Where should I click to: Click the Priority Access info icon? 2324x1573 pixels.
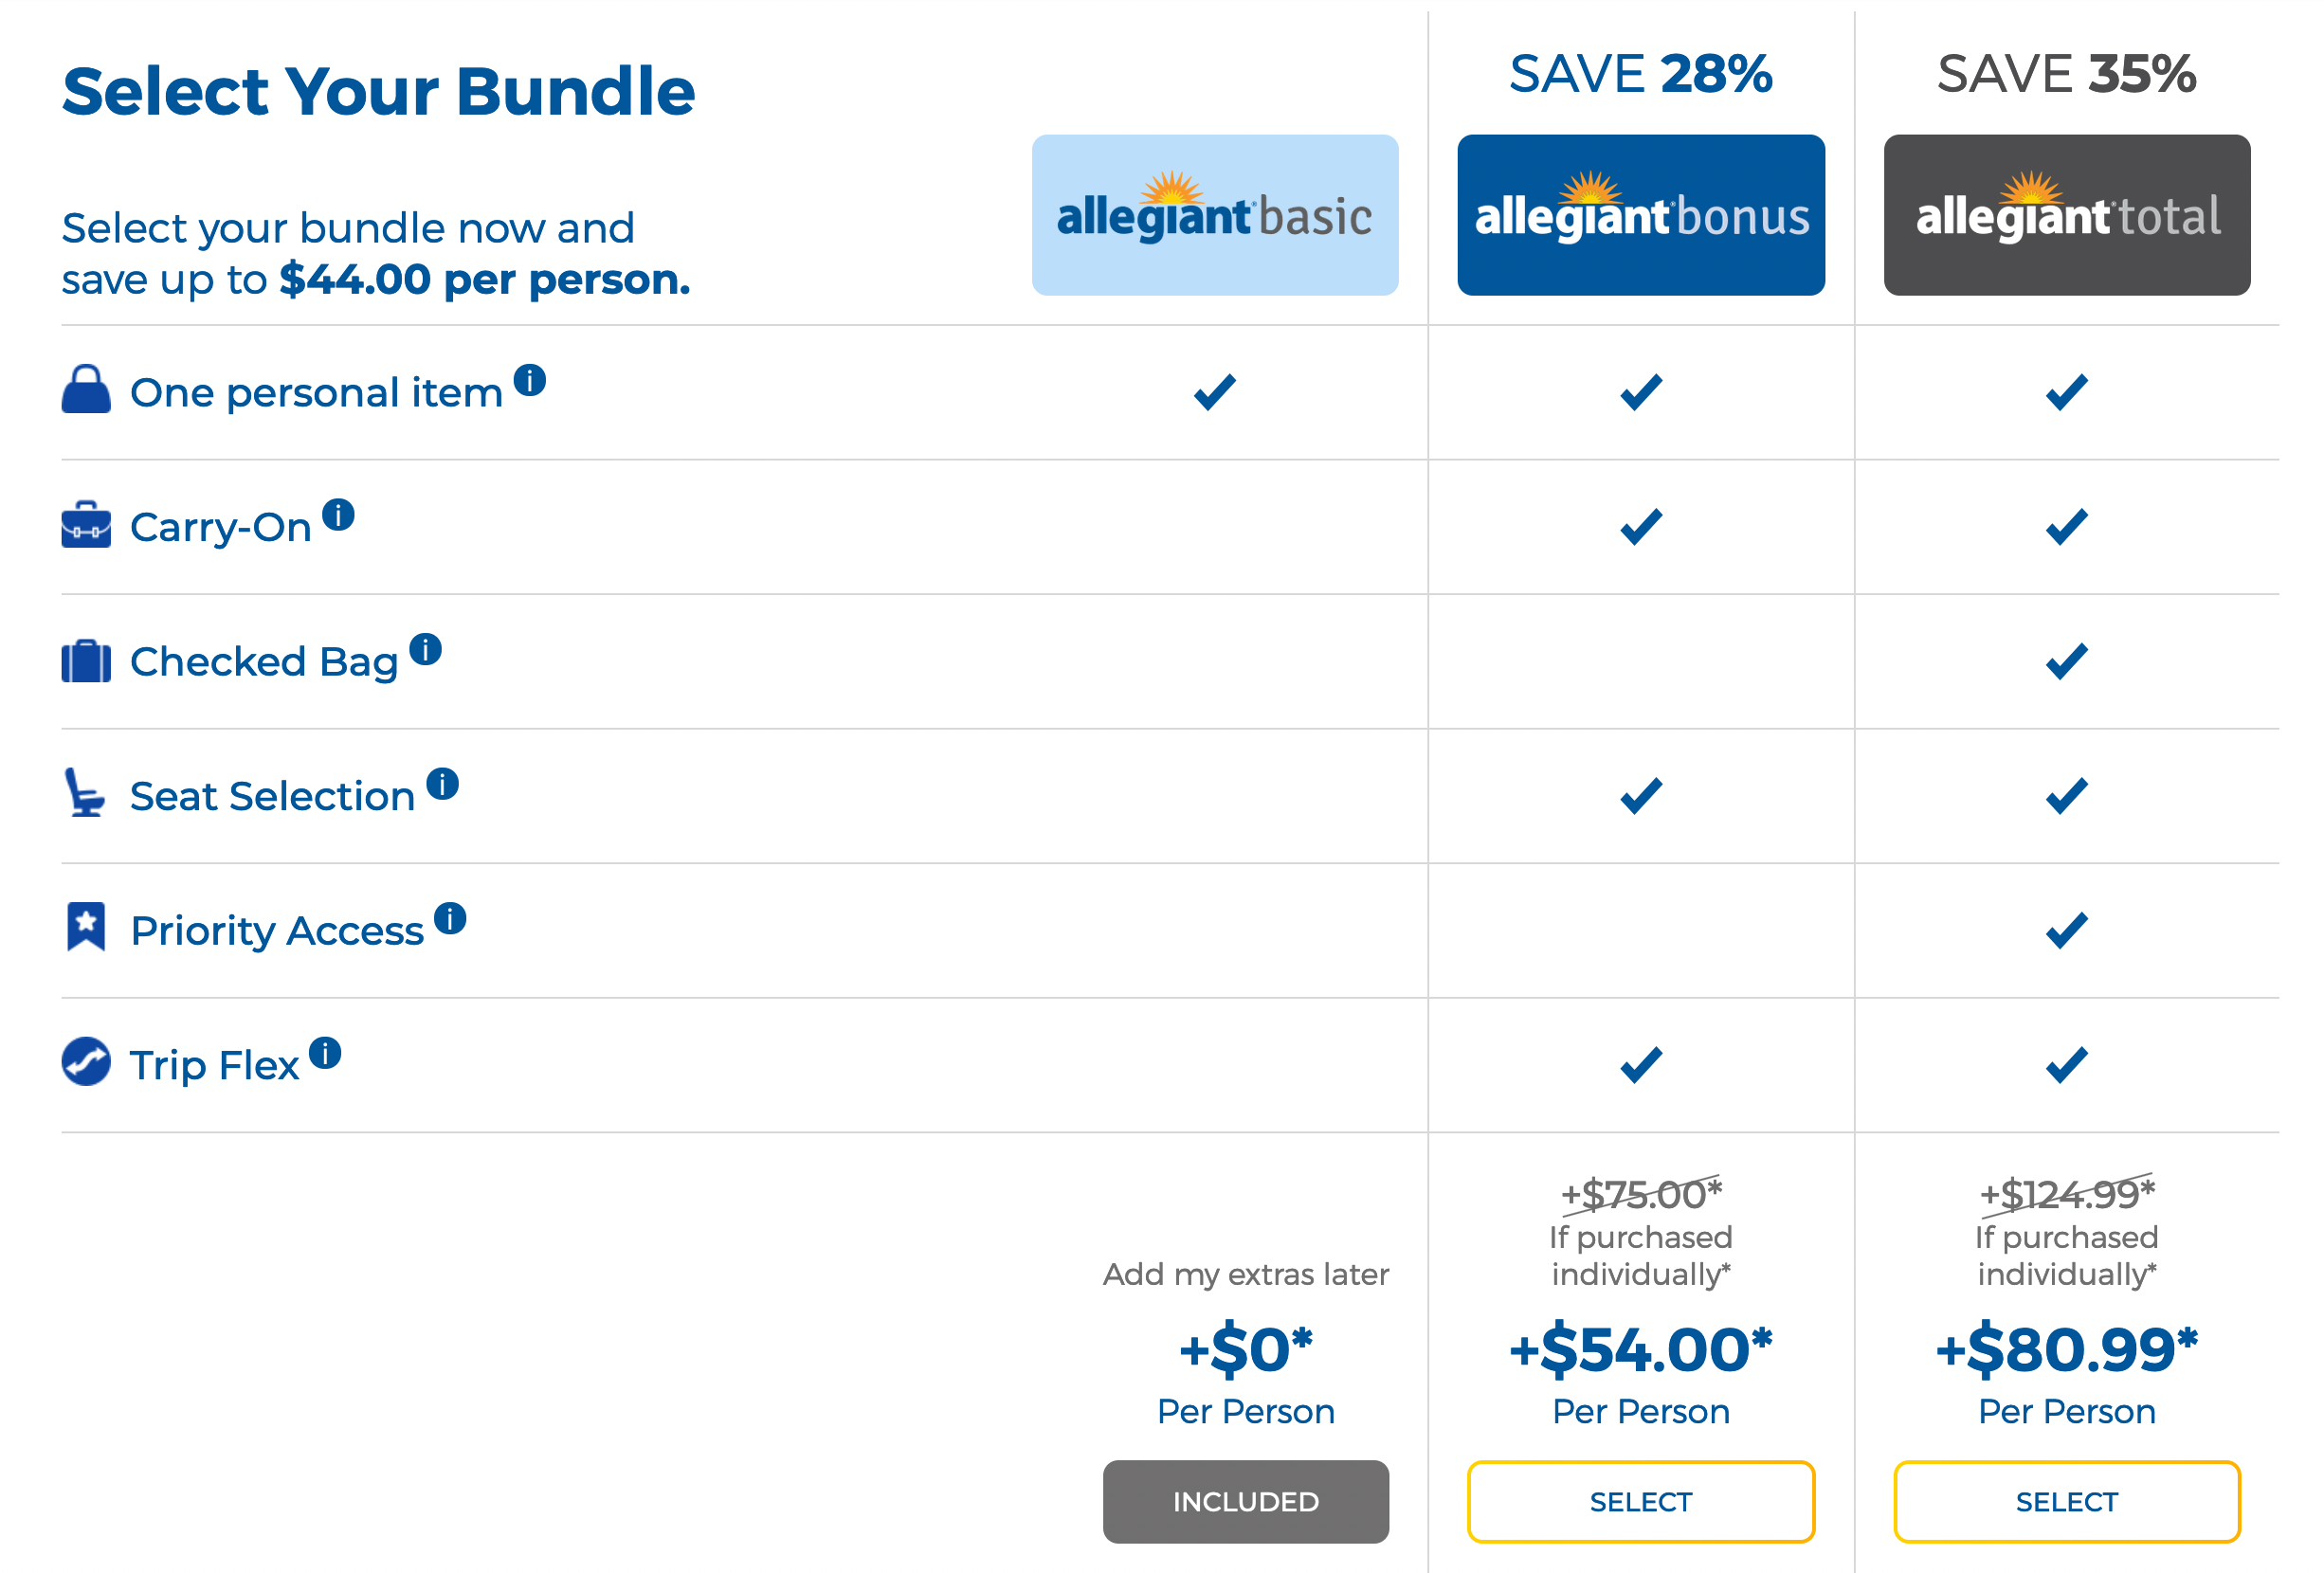tap(450, 918)
